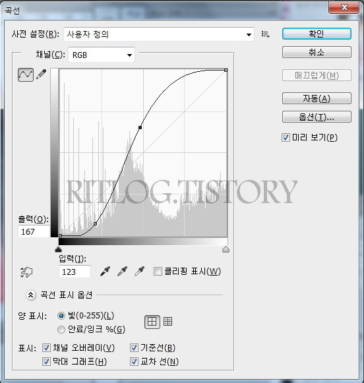The image size is (364, 383).
Task: Select the selected midtone curve point
Action: 140,127
